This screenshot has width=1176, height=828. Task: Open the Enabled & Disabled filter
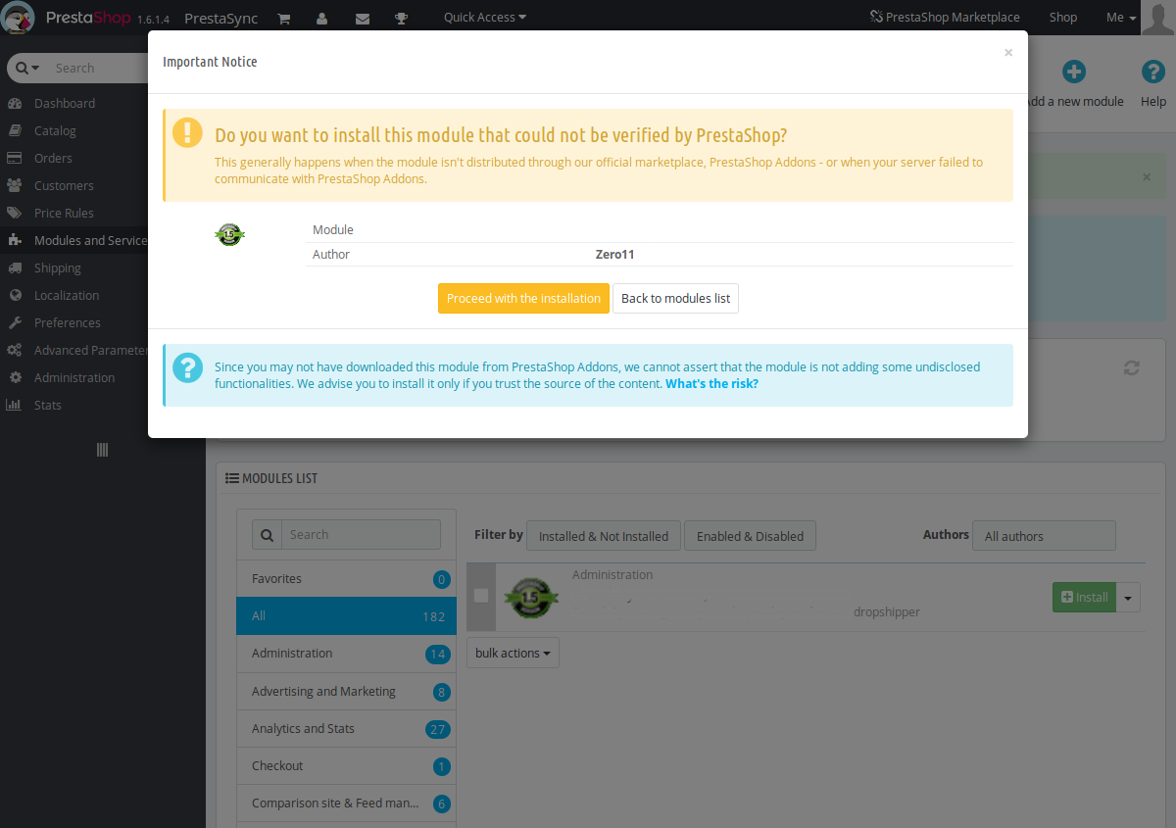750,536
